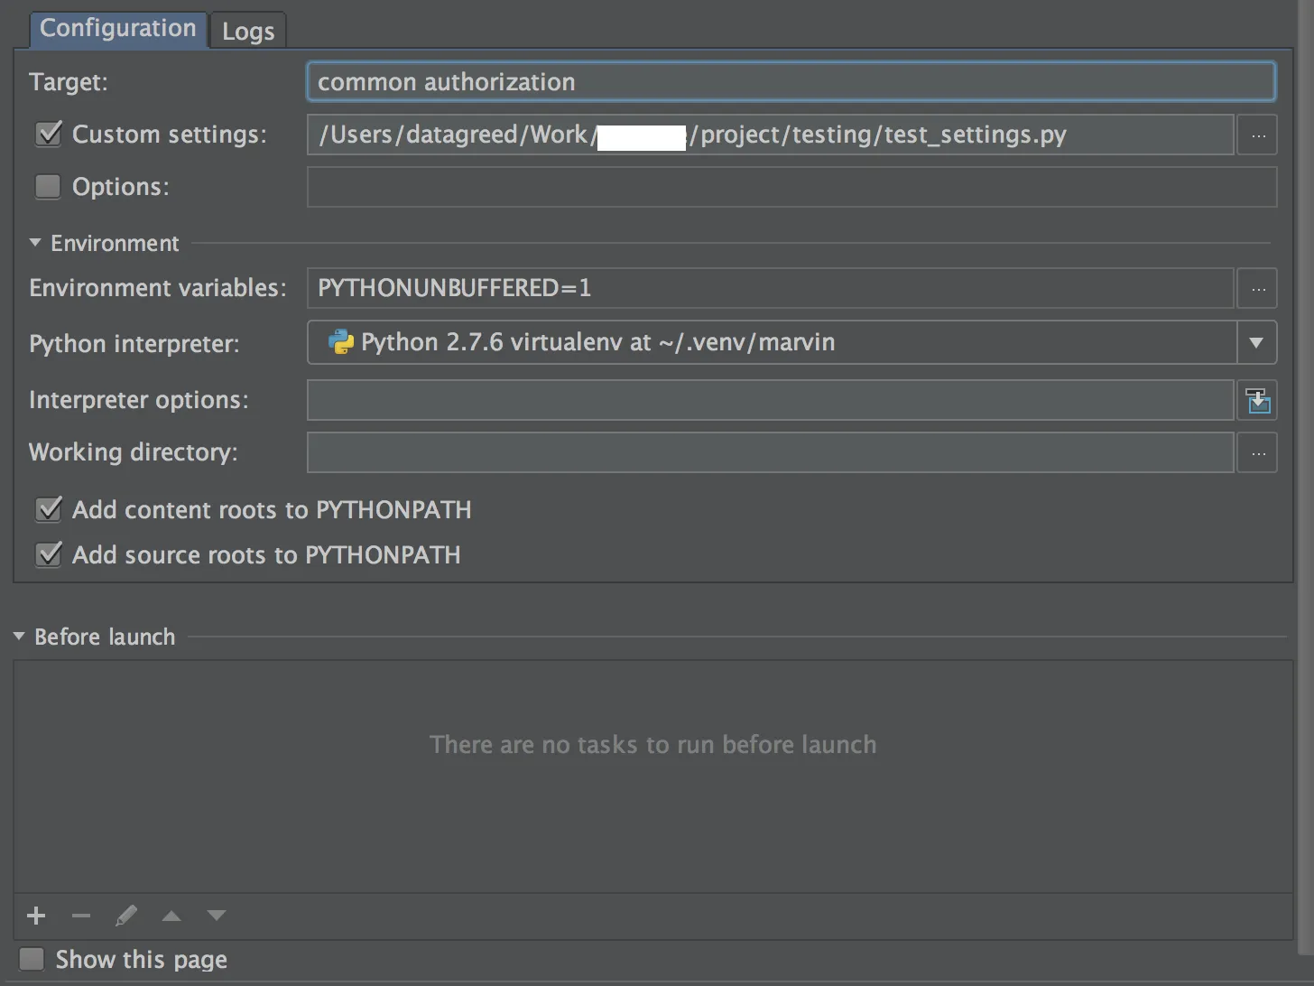Browse for the custom settings file

tap(1258, 135)
